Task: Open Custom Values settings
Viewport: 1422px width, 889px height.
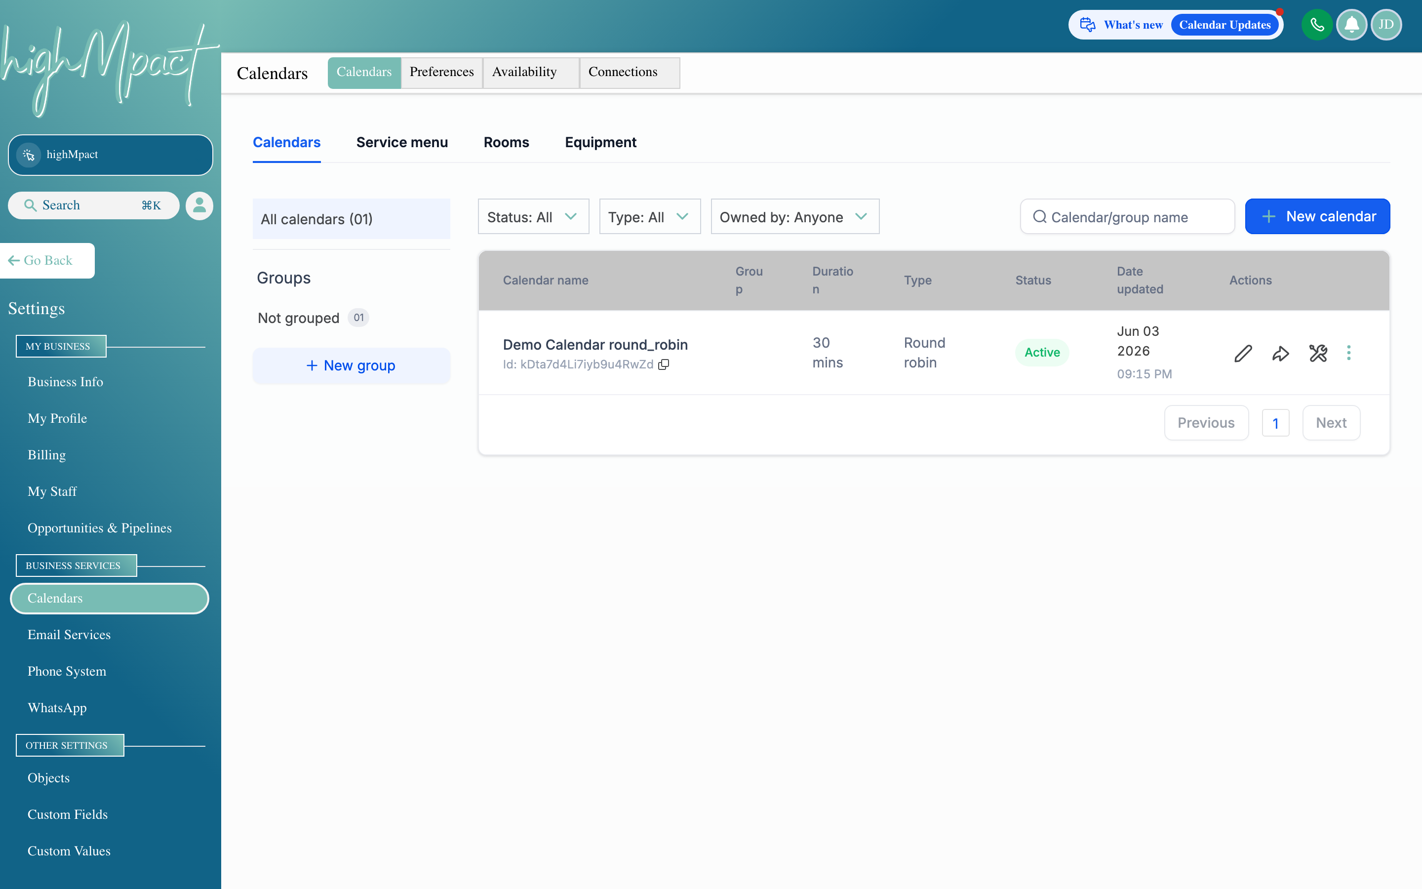Action: [x=69, y=850]
